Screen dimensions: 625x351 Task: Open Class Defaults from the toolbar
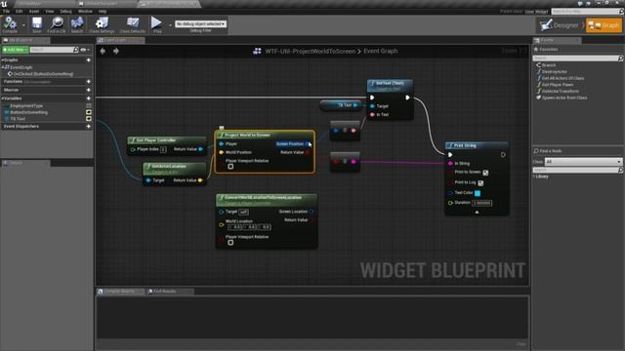tap(133, 23)
